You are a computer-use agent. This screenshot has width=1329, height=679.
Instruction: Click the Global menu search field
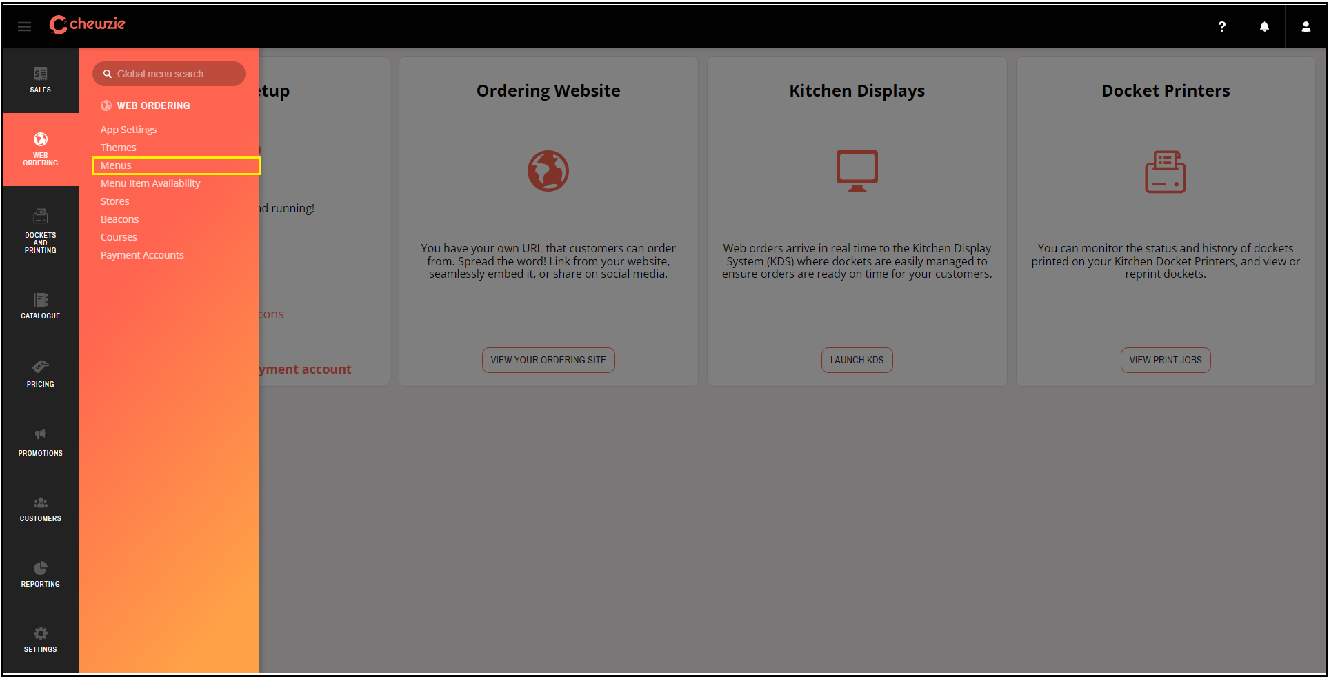coord(169,74)
